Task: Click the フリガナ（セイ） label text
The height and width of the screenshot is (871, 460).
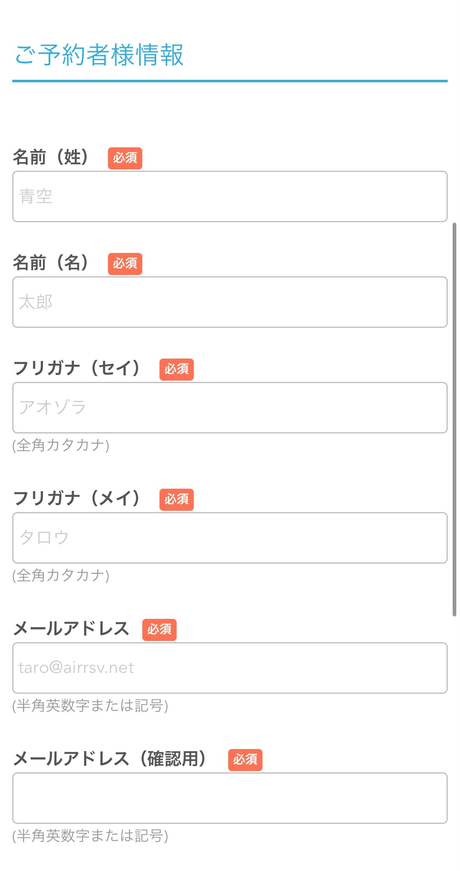Action: coord(77,368)
